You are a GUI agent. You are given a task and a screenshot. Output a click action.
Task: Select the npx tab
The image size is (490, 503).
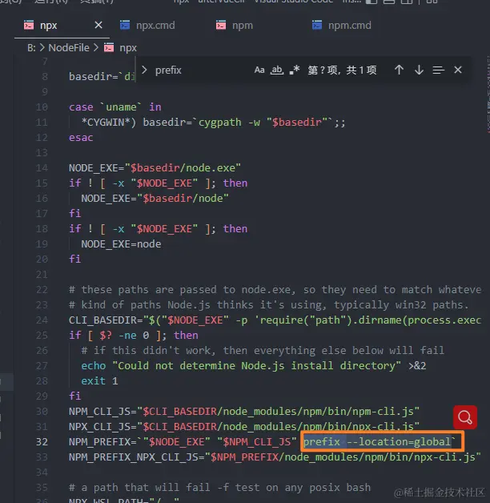(x=48, y=25)
